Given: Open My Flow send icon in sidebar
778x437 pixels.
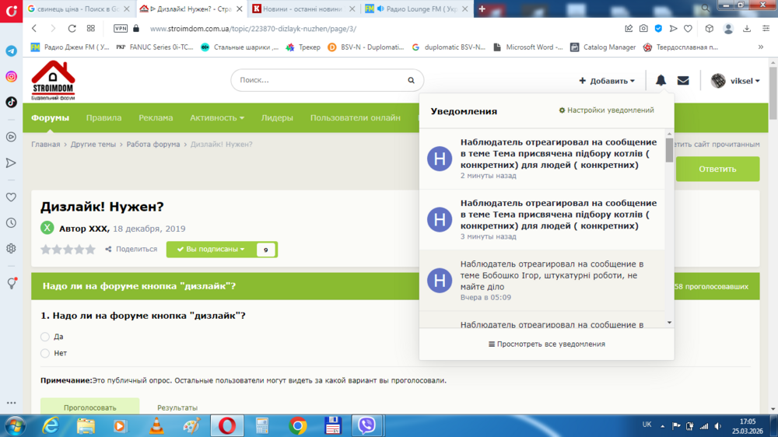Looking at the screenshot, I should point(11,163).
